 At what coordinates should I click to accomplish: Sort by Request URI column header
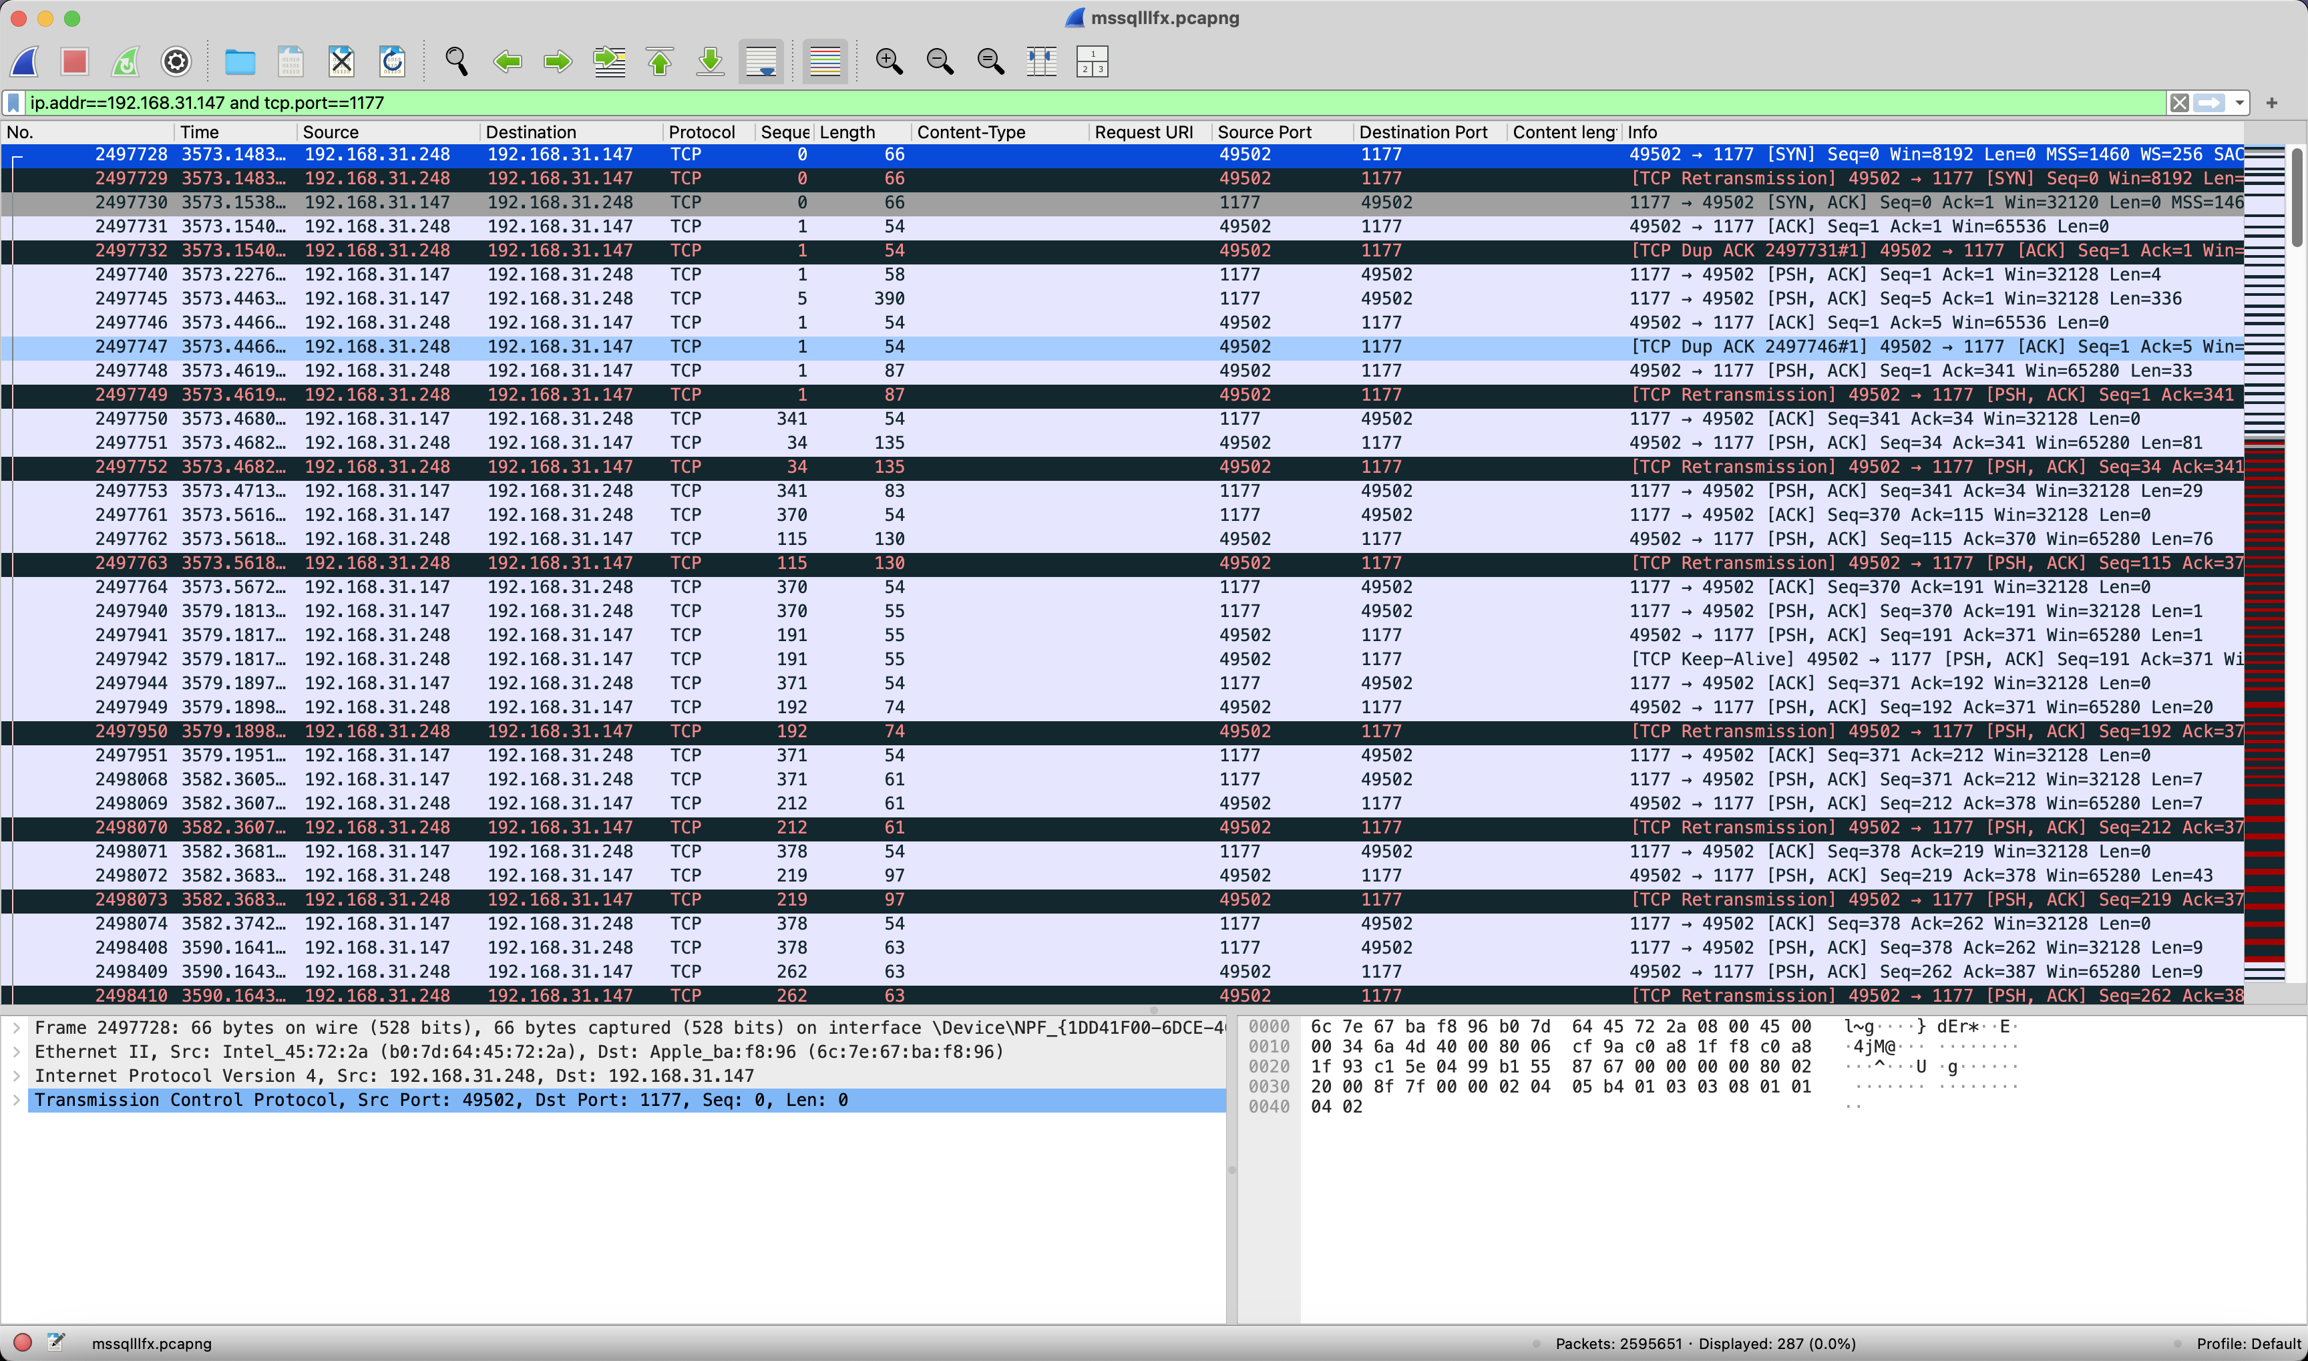point(1150,132)
